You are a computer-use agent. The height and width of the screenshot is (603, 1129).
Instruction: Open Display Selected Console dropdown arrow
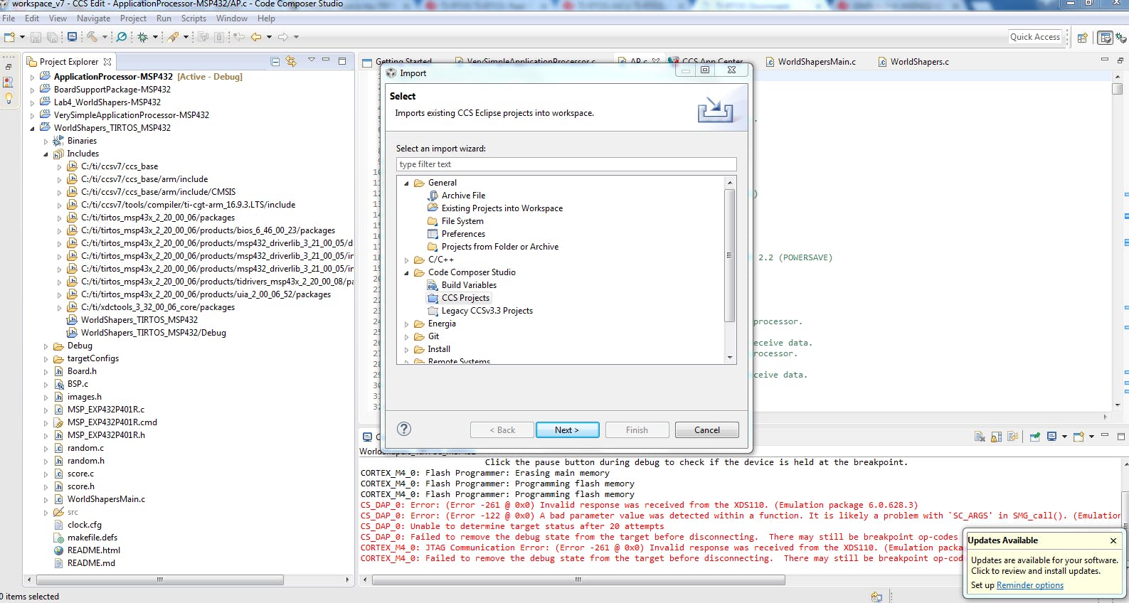[1064, 437]
